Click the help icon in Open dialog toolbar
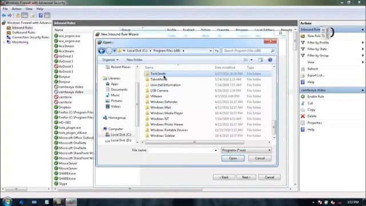The image size is (366, 206). point(270,60)
